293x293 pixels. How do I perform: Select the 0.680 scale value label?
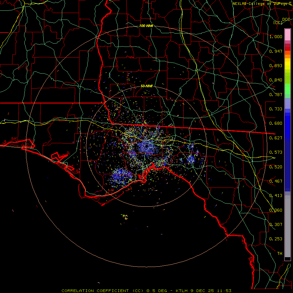[x=276, y=123]
